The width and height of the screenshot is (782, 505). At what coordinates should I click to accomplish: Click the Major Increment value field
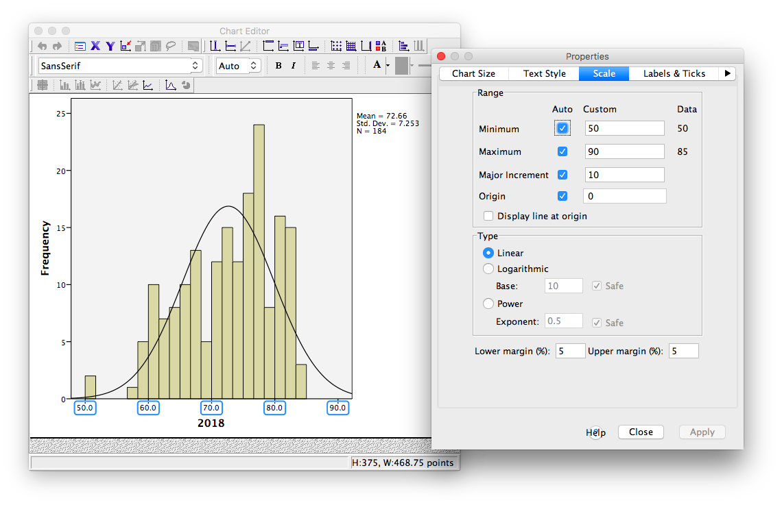pos(624,175)
